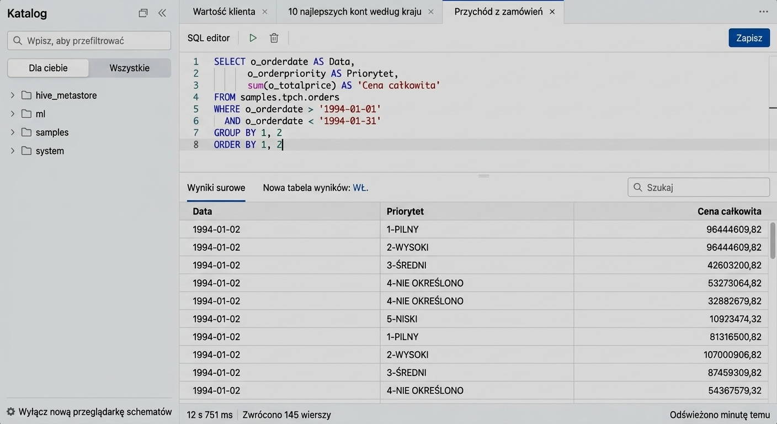Click FROM samples.tpch.orders line
The width and height of the screenshot is (777, 424).
(x=276, y=97)
